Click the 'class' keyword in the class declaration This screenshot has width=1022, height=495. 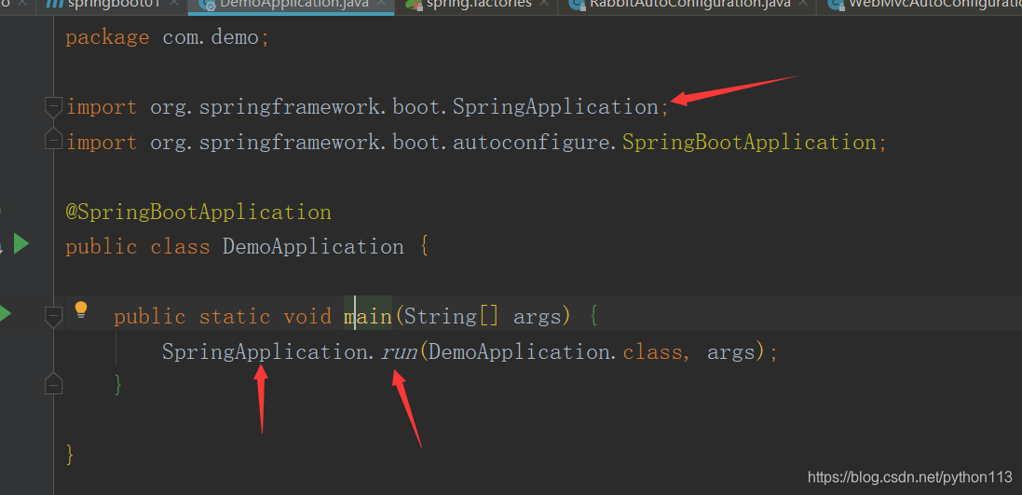point(181,247)
